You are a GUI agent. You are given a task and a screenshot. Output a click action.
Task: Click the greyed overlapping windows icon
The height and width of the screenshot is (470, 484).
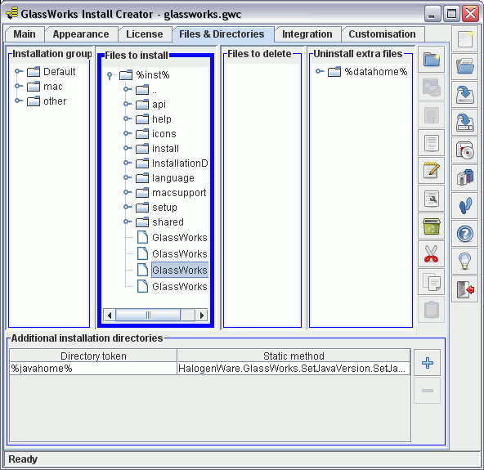click(x=431, y=87)
